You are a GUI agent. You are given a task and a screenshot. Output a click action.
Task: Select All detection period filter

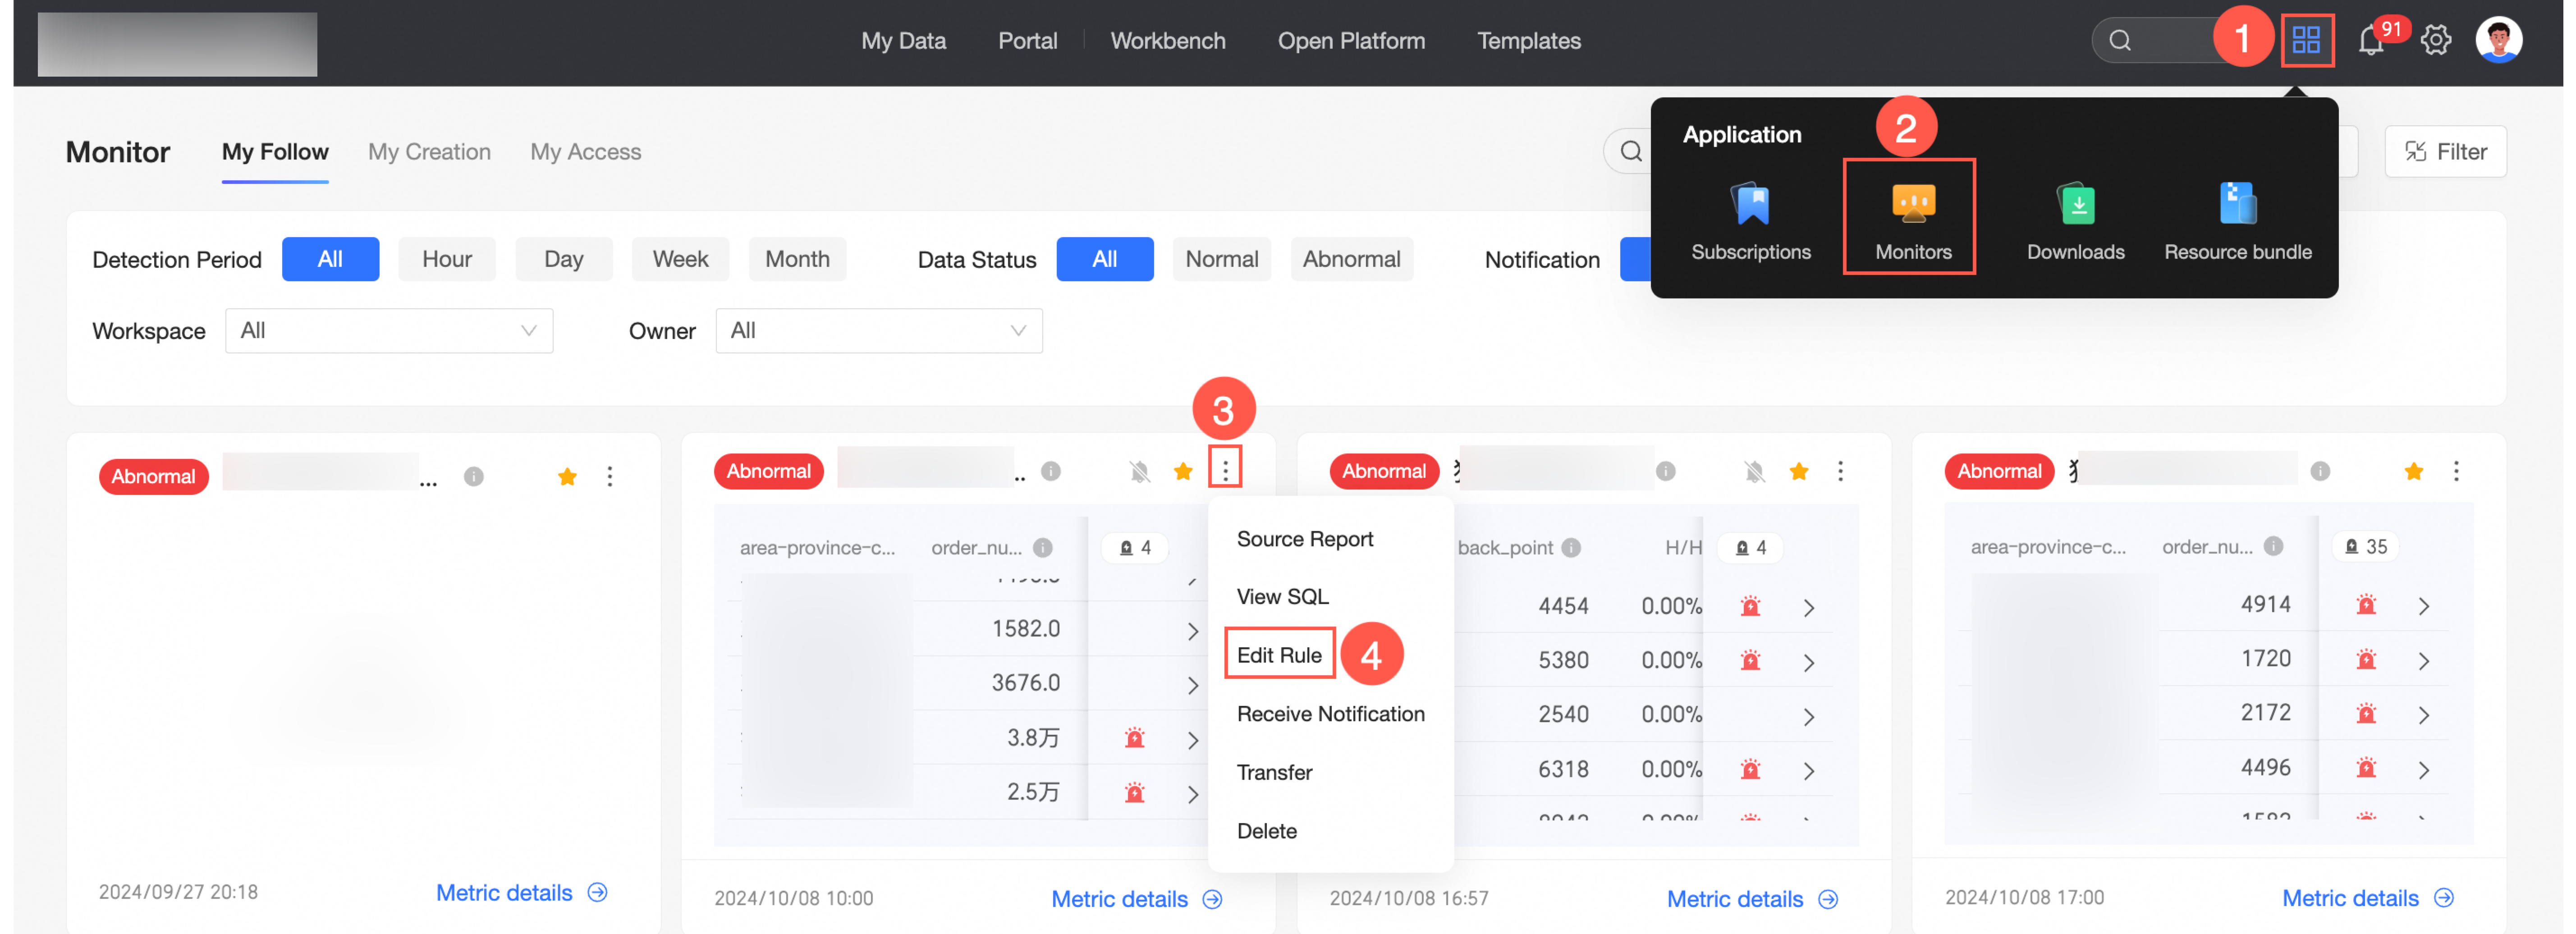(330, 260)
